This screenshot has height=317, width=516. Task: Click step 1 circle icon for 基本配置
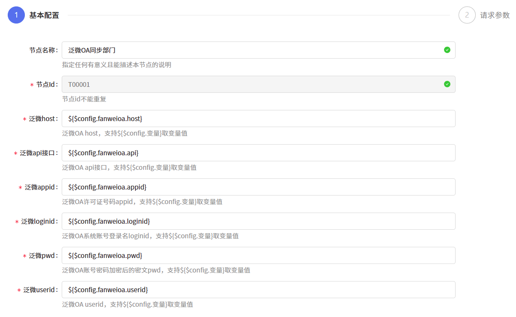tap(16, 15)
